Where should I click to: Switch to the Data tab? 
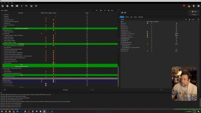[131, 17]
